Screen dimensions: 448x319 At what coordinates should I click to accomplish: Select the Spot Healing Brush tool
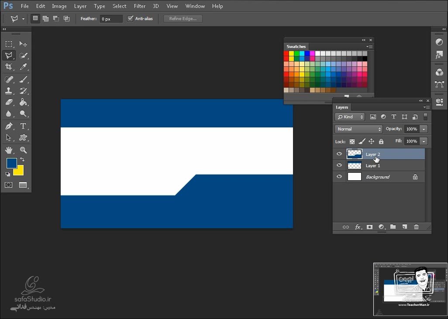9,79
